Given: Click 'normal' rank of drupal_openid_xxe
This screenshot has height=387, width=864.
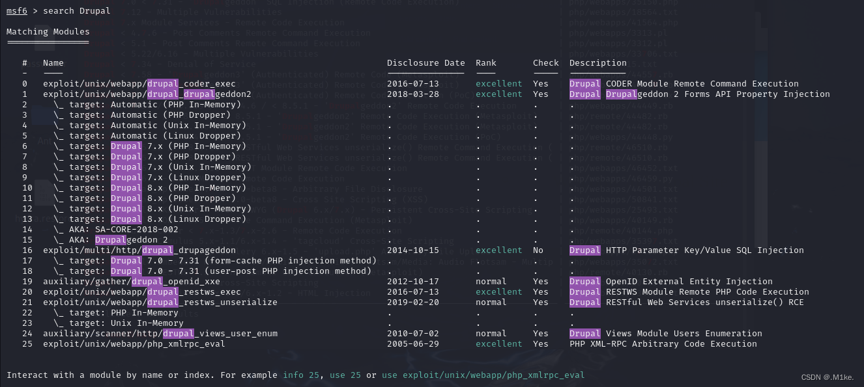Looking at the screenshot, I should 491,282.
